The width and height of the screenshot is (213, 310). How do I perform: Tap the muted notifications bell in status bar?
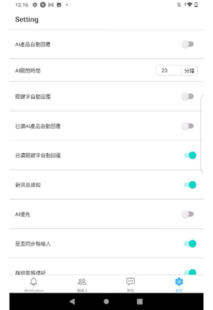tap(179, 4)
